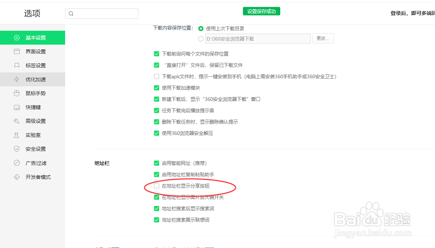This screenshot has width=435, height=248.
Task: Open 实验室 page
Action: (33, 135)
